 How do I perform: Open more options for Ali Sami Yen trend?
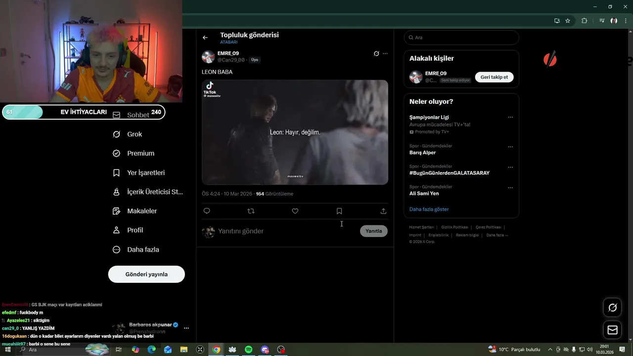click(x=510, y=188)
